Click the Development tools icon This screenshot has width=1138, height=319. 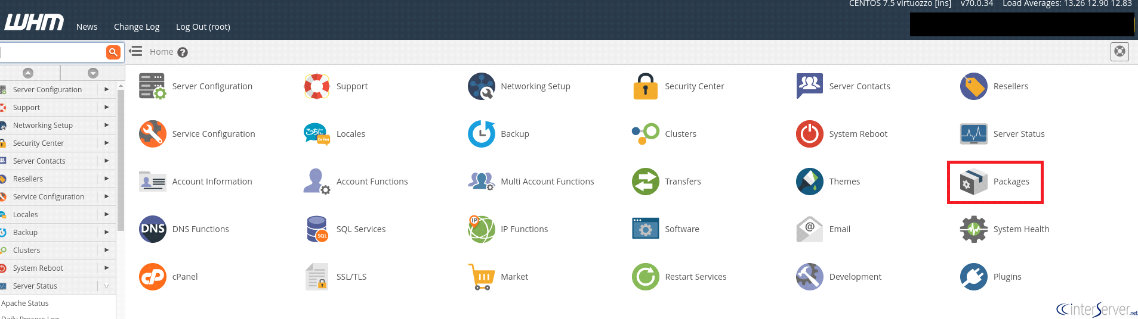(x=810, y=277)
